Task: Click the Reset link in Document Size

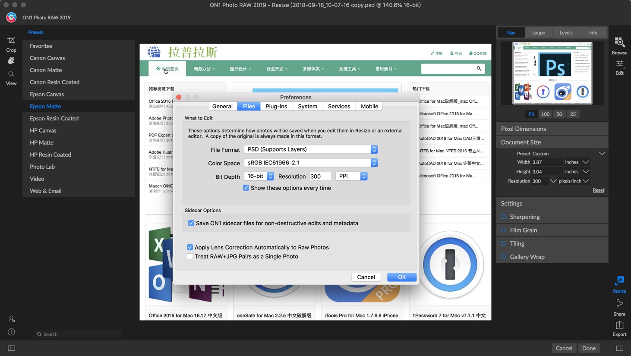Action: click(x=598, y=190)
